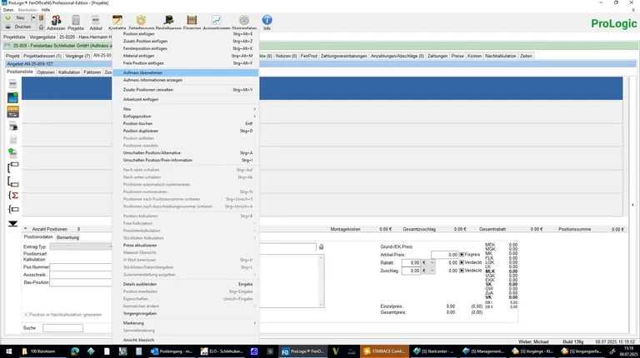Open the Adressen module icon
This screenshot has height=358, width=640.
click(x=55, y=21)
